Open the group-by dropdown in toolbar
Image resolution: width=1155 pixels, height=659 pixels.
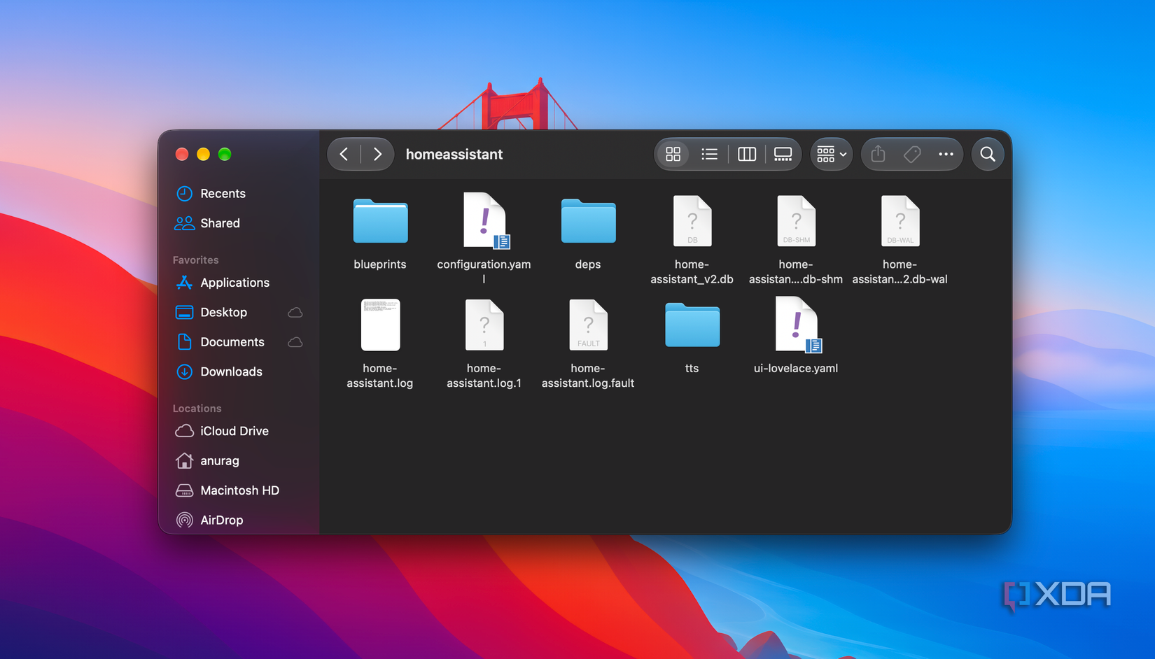pos(832,154)
